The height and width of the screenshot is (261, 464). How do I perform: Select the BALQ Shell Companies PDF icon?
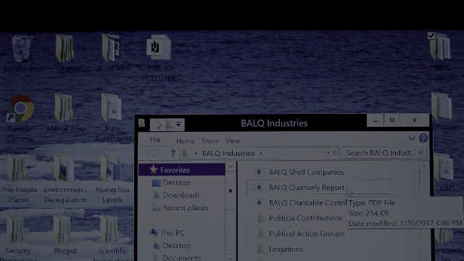[x=259, y=172]
